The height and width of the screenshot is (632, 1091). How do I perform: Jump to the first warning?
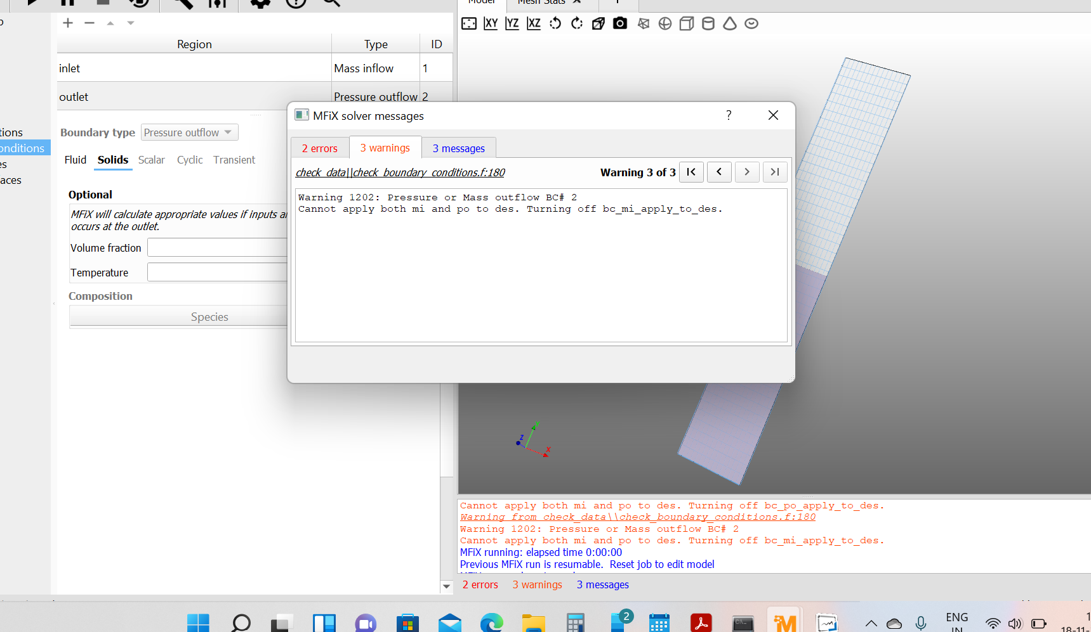[691, 172]
